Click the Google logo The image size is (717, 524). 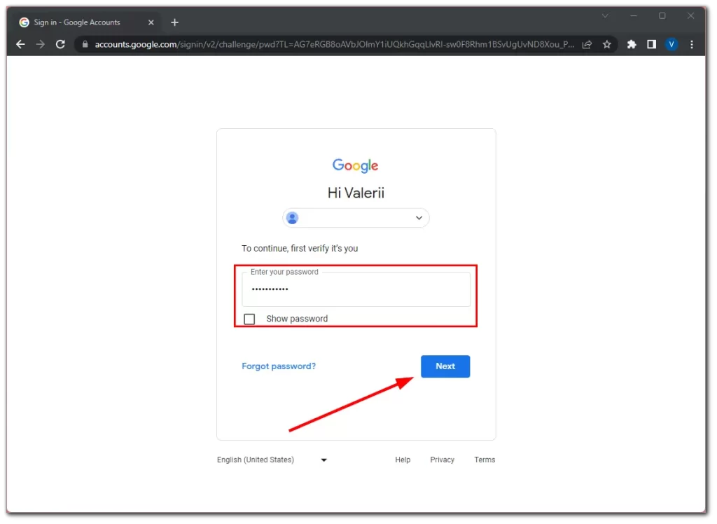(x=355, y=165)
